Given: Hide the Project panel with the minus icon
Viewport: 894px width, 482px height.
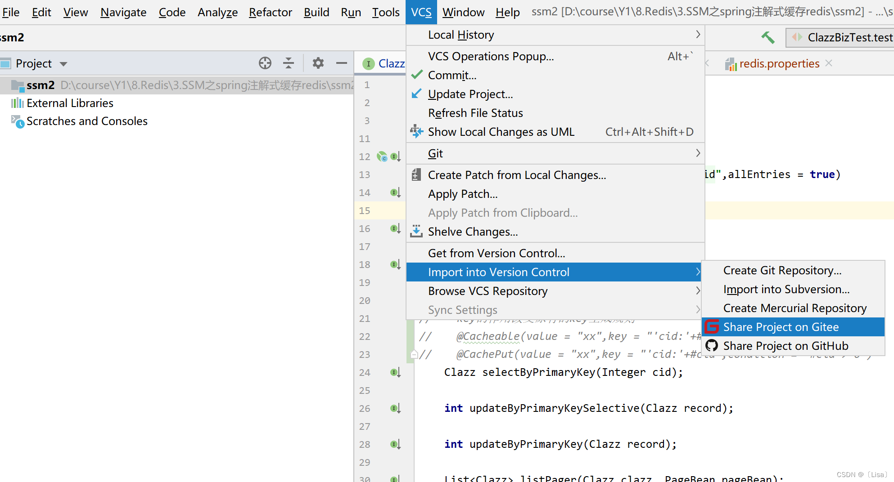Looking at the screenshot, I should [x=342, y=63].
